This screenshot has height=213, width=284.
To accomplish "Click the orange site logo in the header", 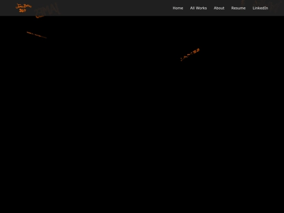I will tap(23, 8).
